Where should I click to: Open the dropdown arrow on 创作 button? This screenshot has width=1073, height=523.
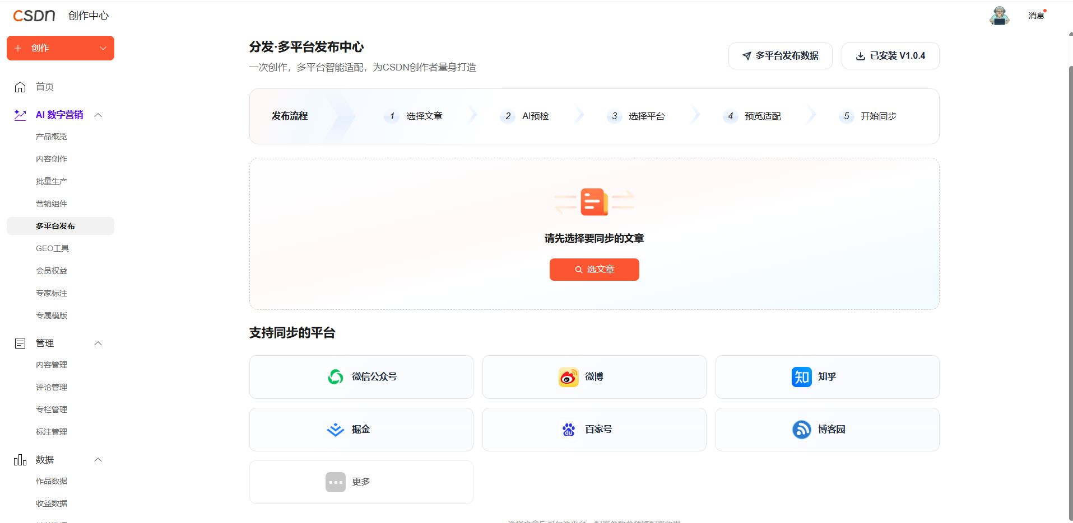tap(103, 48)
